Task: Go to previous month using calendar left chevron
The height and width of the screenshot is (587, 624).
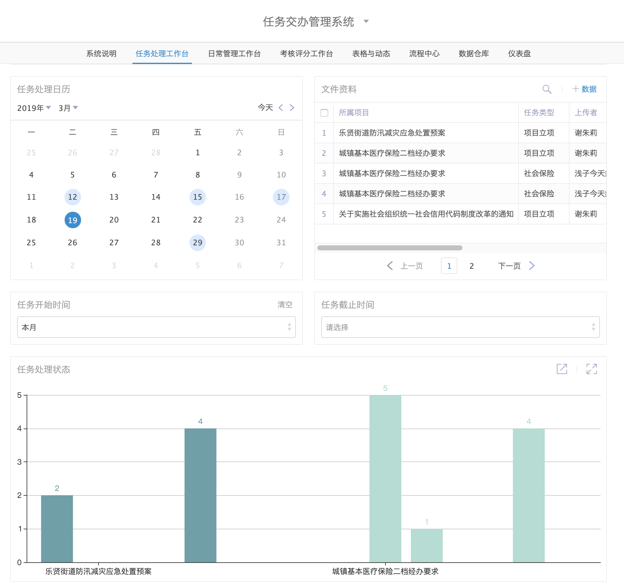Action: coord(281,107)
